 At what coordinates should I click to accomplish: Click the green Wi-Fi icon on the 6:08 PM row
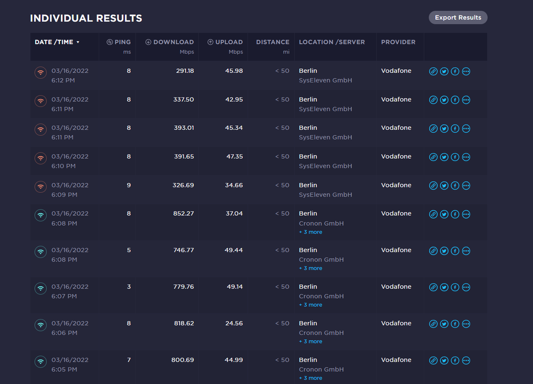41,215
